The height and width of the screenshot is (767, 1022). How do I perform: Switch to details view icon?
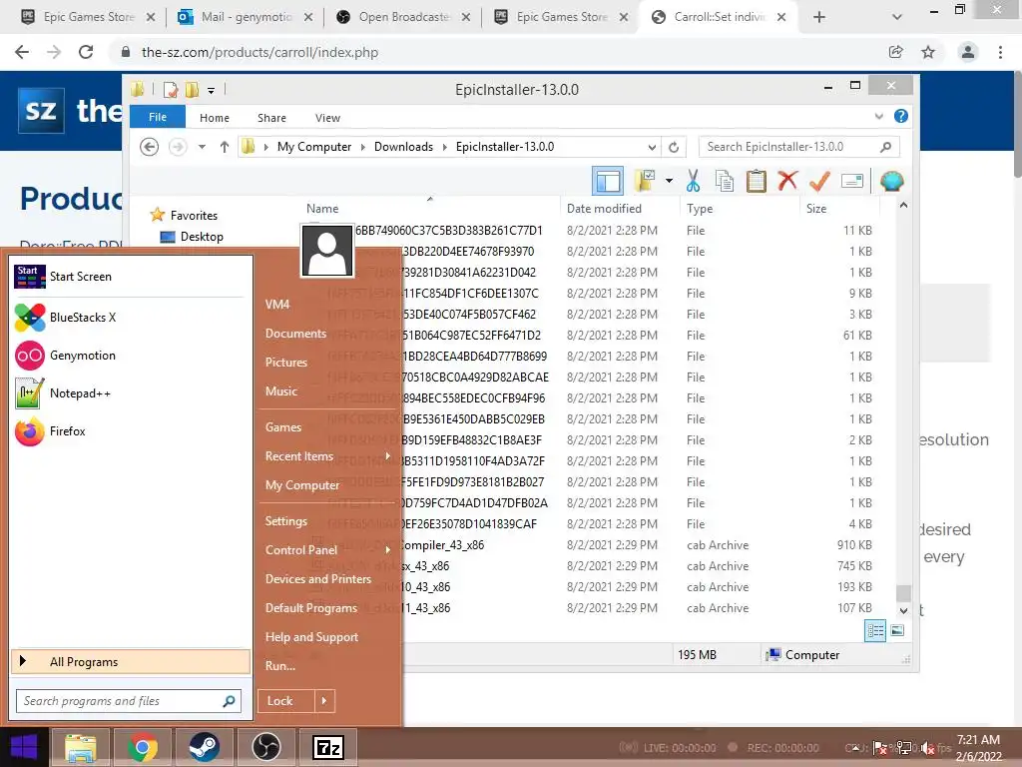(874, 630)
